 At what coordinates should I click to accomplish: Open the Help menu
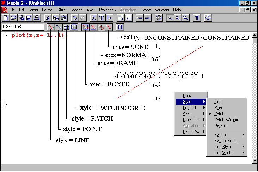point(177,10)
